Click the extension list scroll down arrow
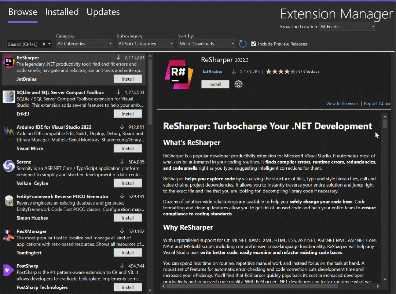Viewport: 396px width, 294px height. click(x=150, y=290)
